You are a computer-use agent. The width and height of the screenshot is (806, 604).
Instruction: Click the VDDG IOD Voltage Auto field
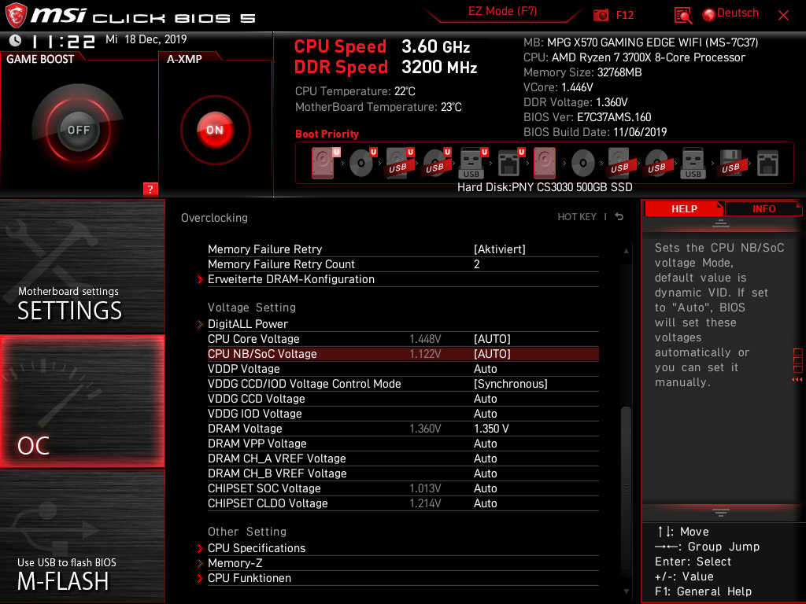tap(485, 414)
